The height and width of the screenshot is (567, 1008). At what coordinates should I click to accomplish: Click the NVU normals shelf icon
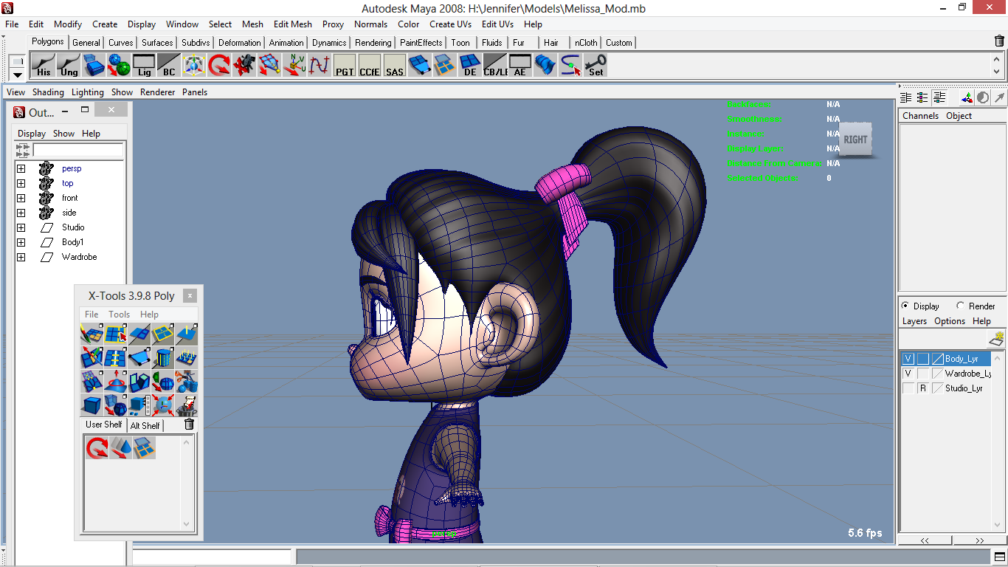(x=294, y=66)
